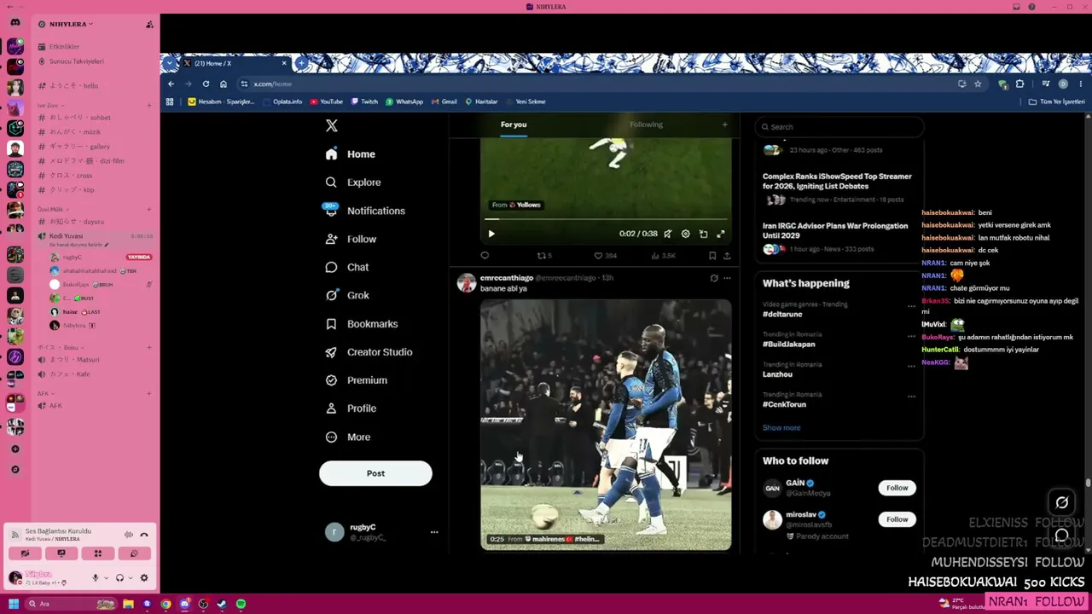Open Grok actions on emrecanthiago post

(714, 278)
